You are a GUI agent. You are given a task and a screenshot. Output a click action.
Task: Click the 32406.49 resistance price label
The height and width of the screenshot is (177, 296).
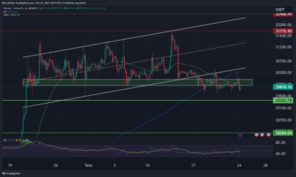(x=283, y=14)
